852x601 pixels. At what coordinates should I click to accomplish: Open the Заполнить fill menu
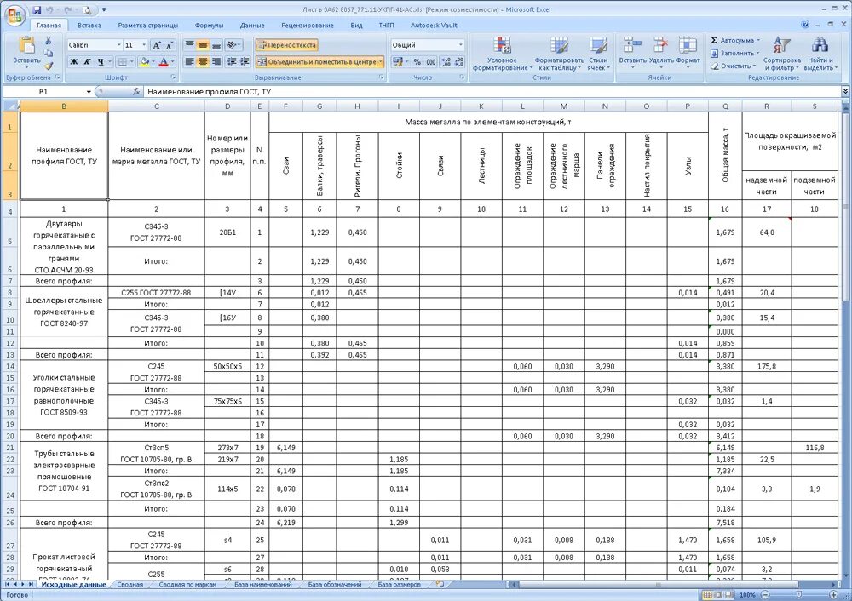pos(736,54)
